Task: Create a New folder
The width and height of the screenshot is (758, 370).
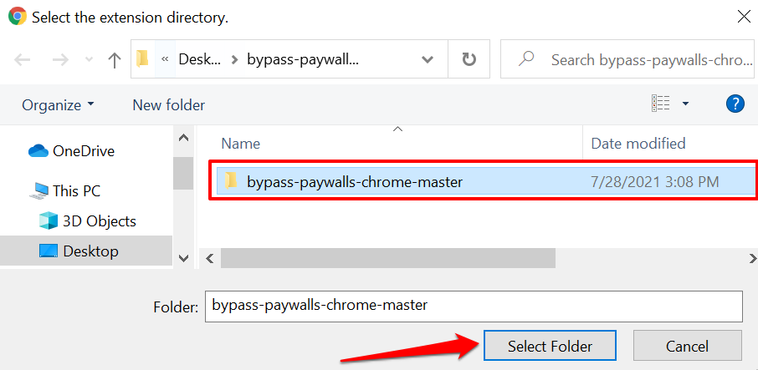Action: (x=169, y=104)
